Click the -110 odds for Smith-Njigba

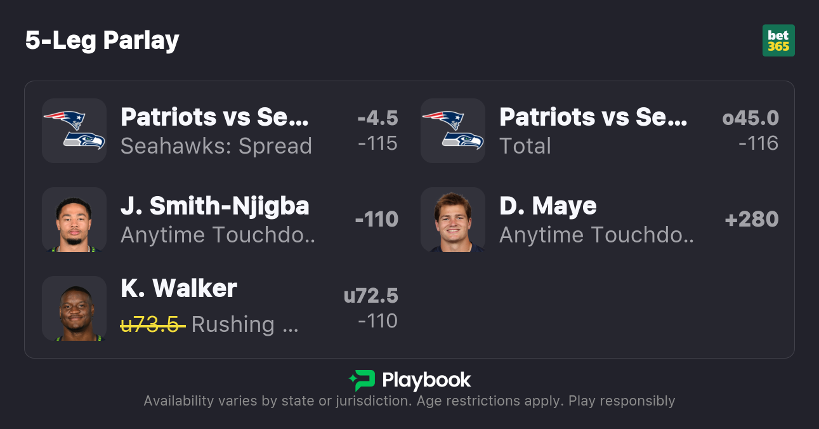(377, 220)
